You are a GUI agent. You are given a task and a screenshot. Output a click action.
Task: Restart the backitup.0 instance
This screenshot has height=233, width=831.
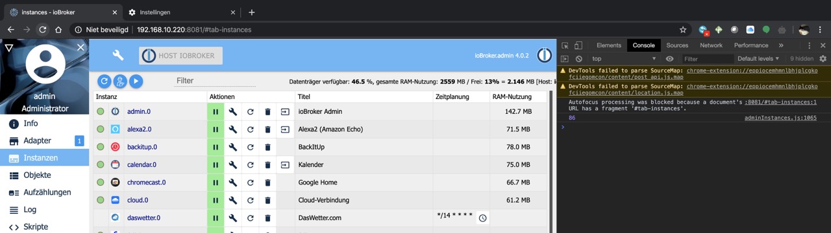tap(251, 147)
